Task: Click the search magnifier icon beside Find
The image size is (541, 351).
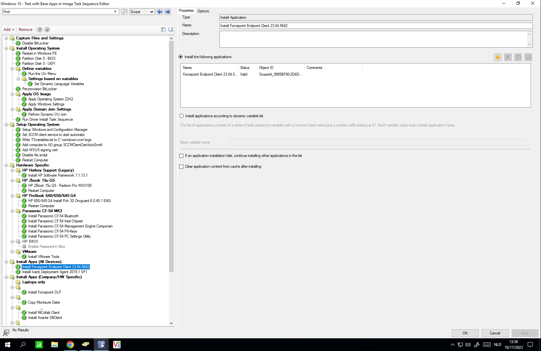Action: pyautogui.click(x=124, y=12)
